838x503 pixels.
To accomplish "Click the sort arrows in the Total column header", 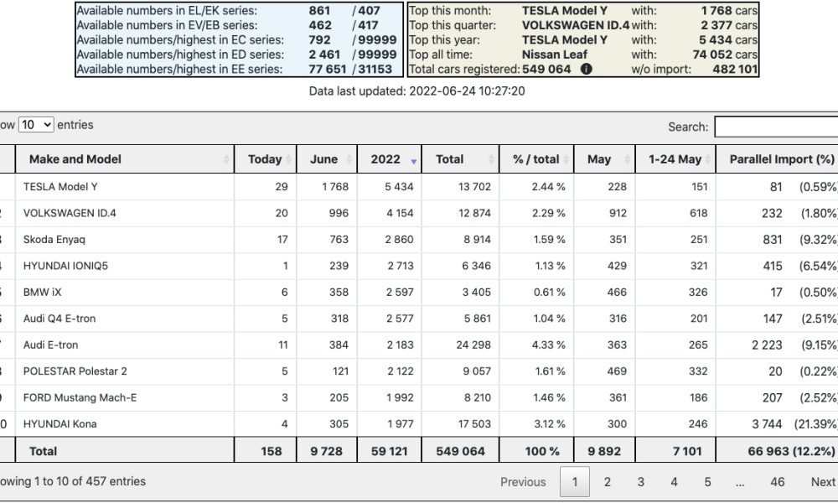I will point(491,159).
